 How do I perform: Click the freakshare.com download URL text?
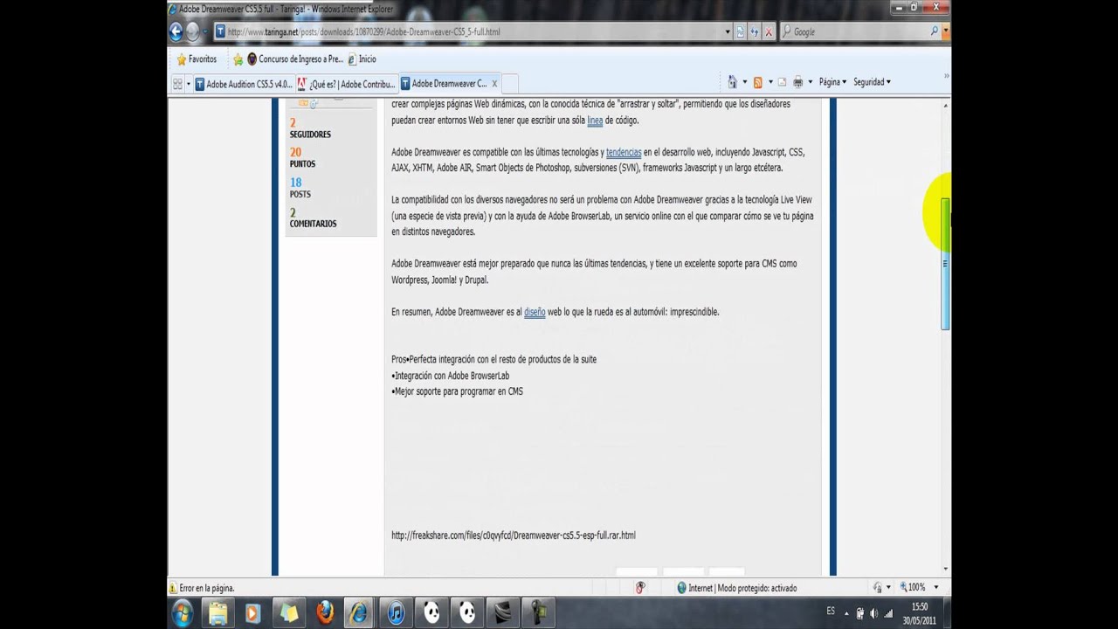click(514, 536)
